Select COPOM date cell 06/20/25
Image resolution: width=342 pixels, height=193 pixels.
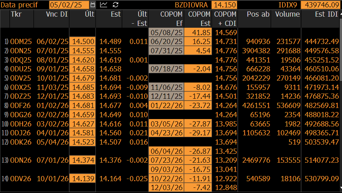pyautogui.click(x=167, y=41)
